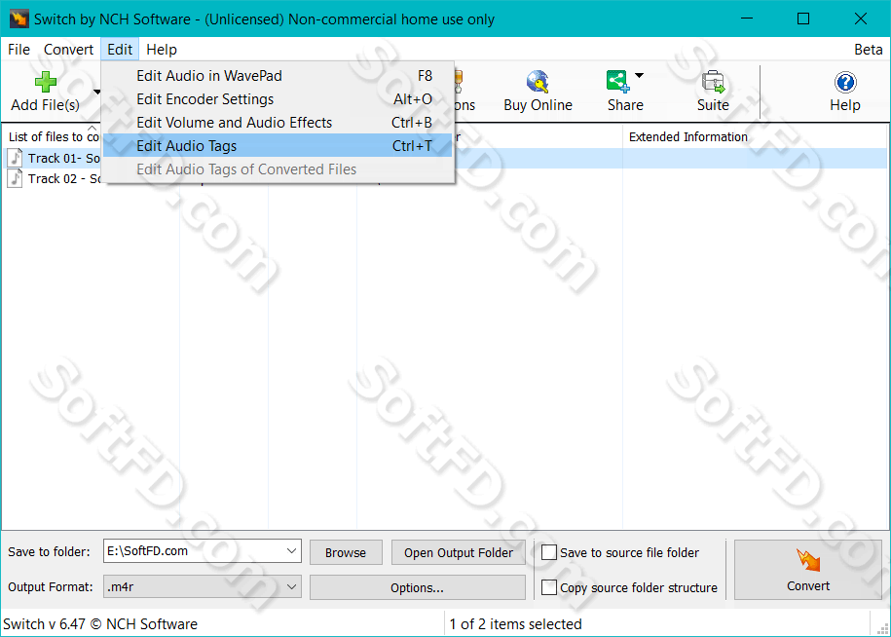
Task: Close the open Edit menu
Action: 120,50
